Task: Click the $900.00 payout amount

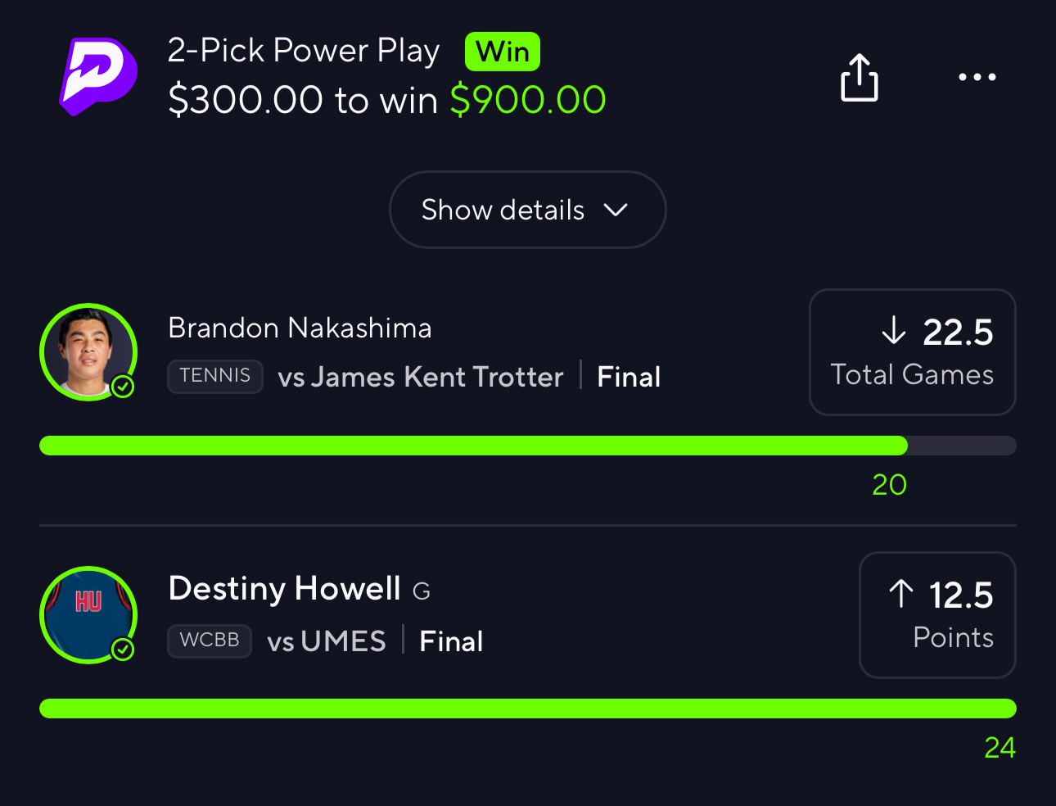Action: coord(528,100)
